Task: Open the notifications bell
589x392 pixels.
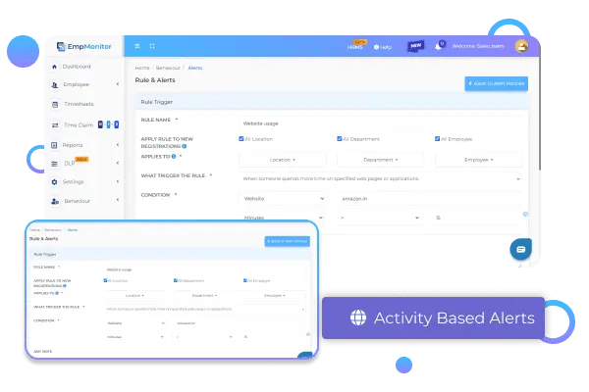Action: (438, 46)
